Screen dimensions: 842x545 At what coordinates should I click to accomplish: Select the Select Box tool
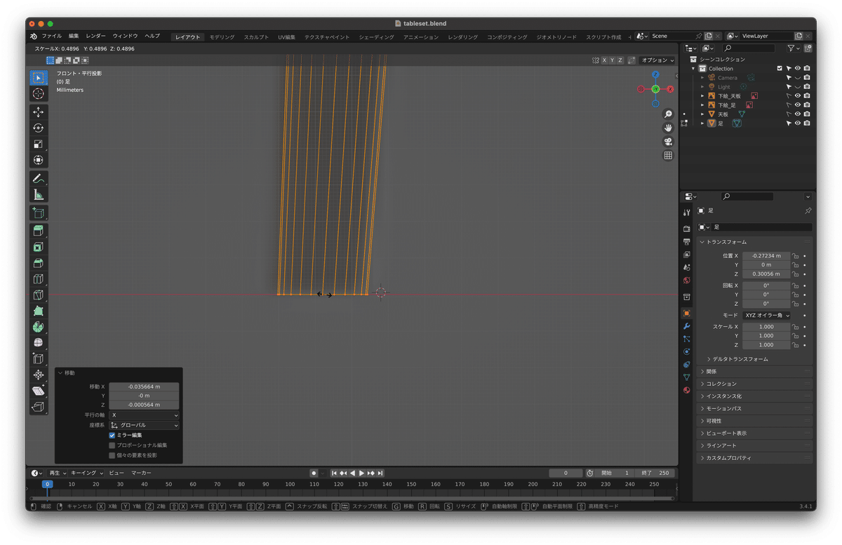click(x=38, y=77)
